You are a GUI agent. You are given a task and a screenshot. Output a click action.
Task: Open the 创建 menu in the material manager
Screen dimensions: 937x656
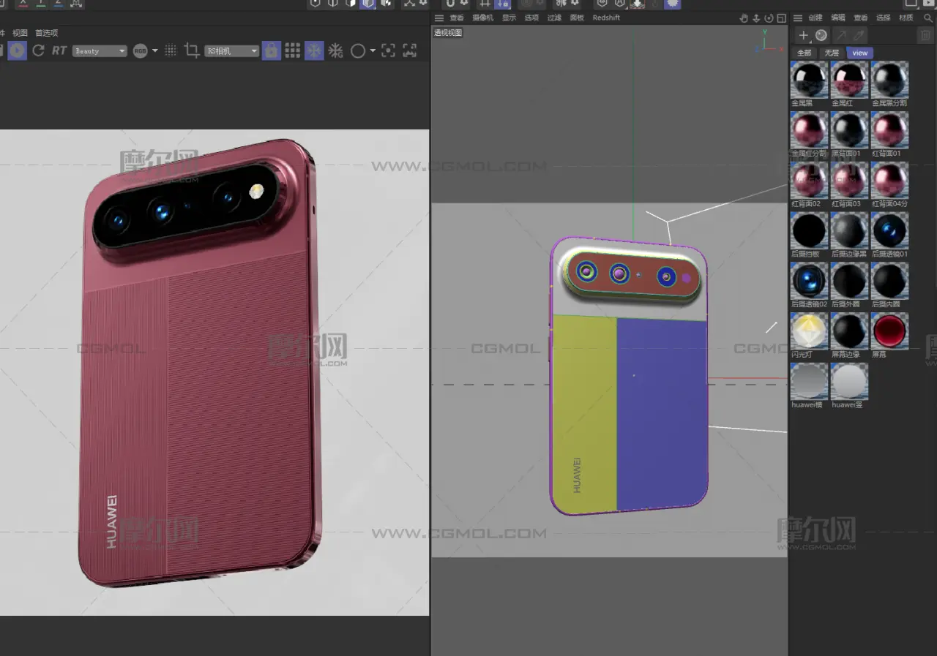[816, 18]
